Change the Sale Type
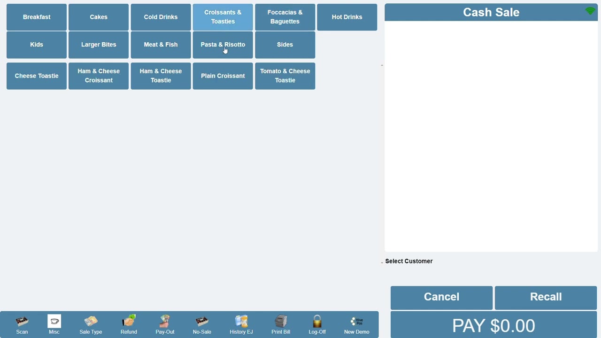Image resolution: width=601 pixels, height=338 pixels. tap(91, 325)
